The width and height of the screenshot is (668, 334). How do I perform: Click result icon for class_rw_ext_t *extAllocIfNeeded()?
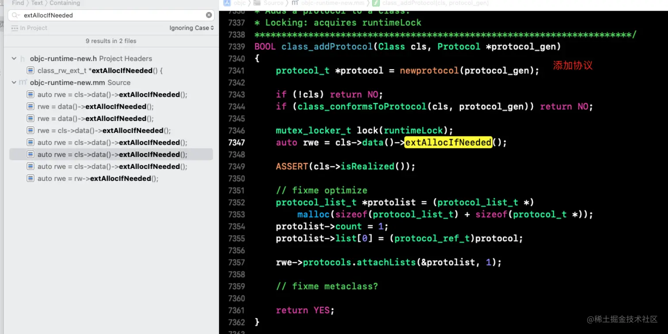pos(30,71)
